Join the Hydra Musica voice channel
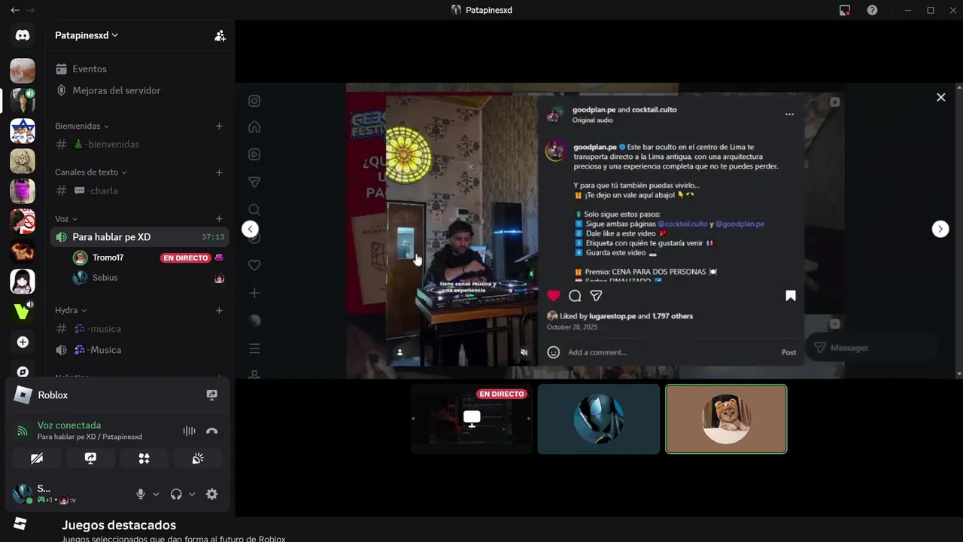This screenshot has height=542, width=963. click(x=140, y=350)
